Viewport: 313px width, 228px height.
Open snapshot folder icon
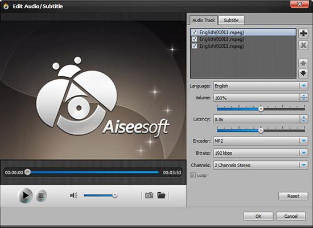161,195
